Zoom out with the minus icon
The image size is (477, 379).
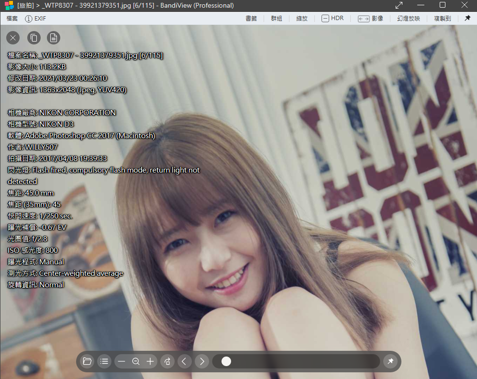coord(122,361)
